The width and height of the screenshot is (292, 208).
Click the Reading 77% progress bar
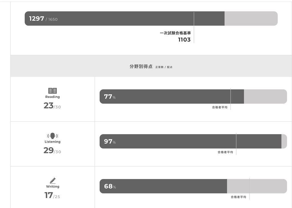click(x=193, y=97)
